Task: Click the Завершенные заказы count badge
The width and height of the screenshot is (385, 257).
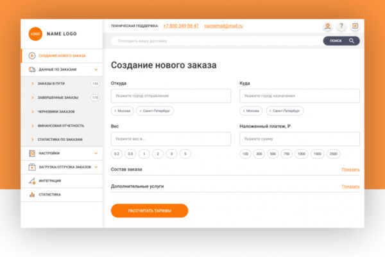Action: click(95, 98)
